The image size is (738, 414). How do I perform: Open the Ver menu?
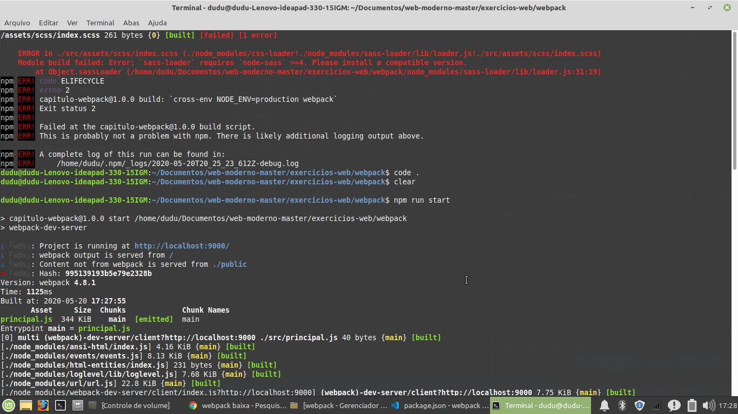tap(72, 23)
